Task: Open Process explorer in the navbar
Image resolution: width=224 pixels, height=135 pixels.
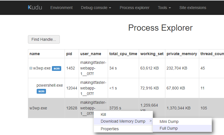Action: 134,8
